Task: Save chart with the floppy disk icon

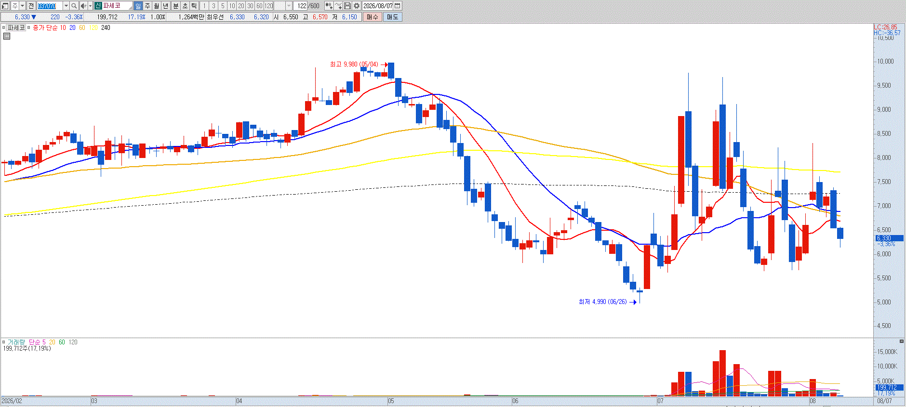Action: pos(347,6)
